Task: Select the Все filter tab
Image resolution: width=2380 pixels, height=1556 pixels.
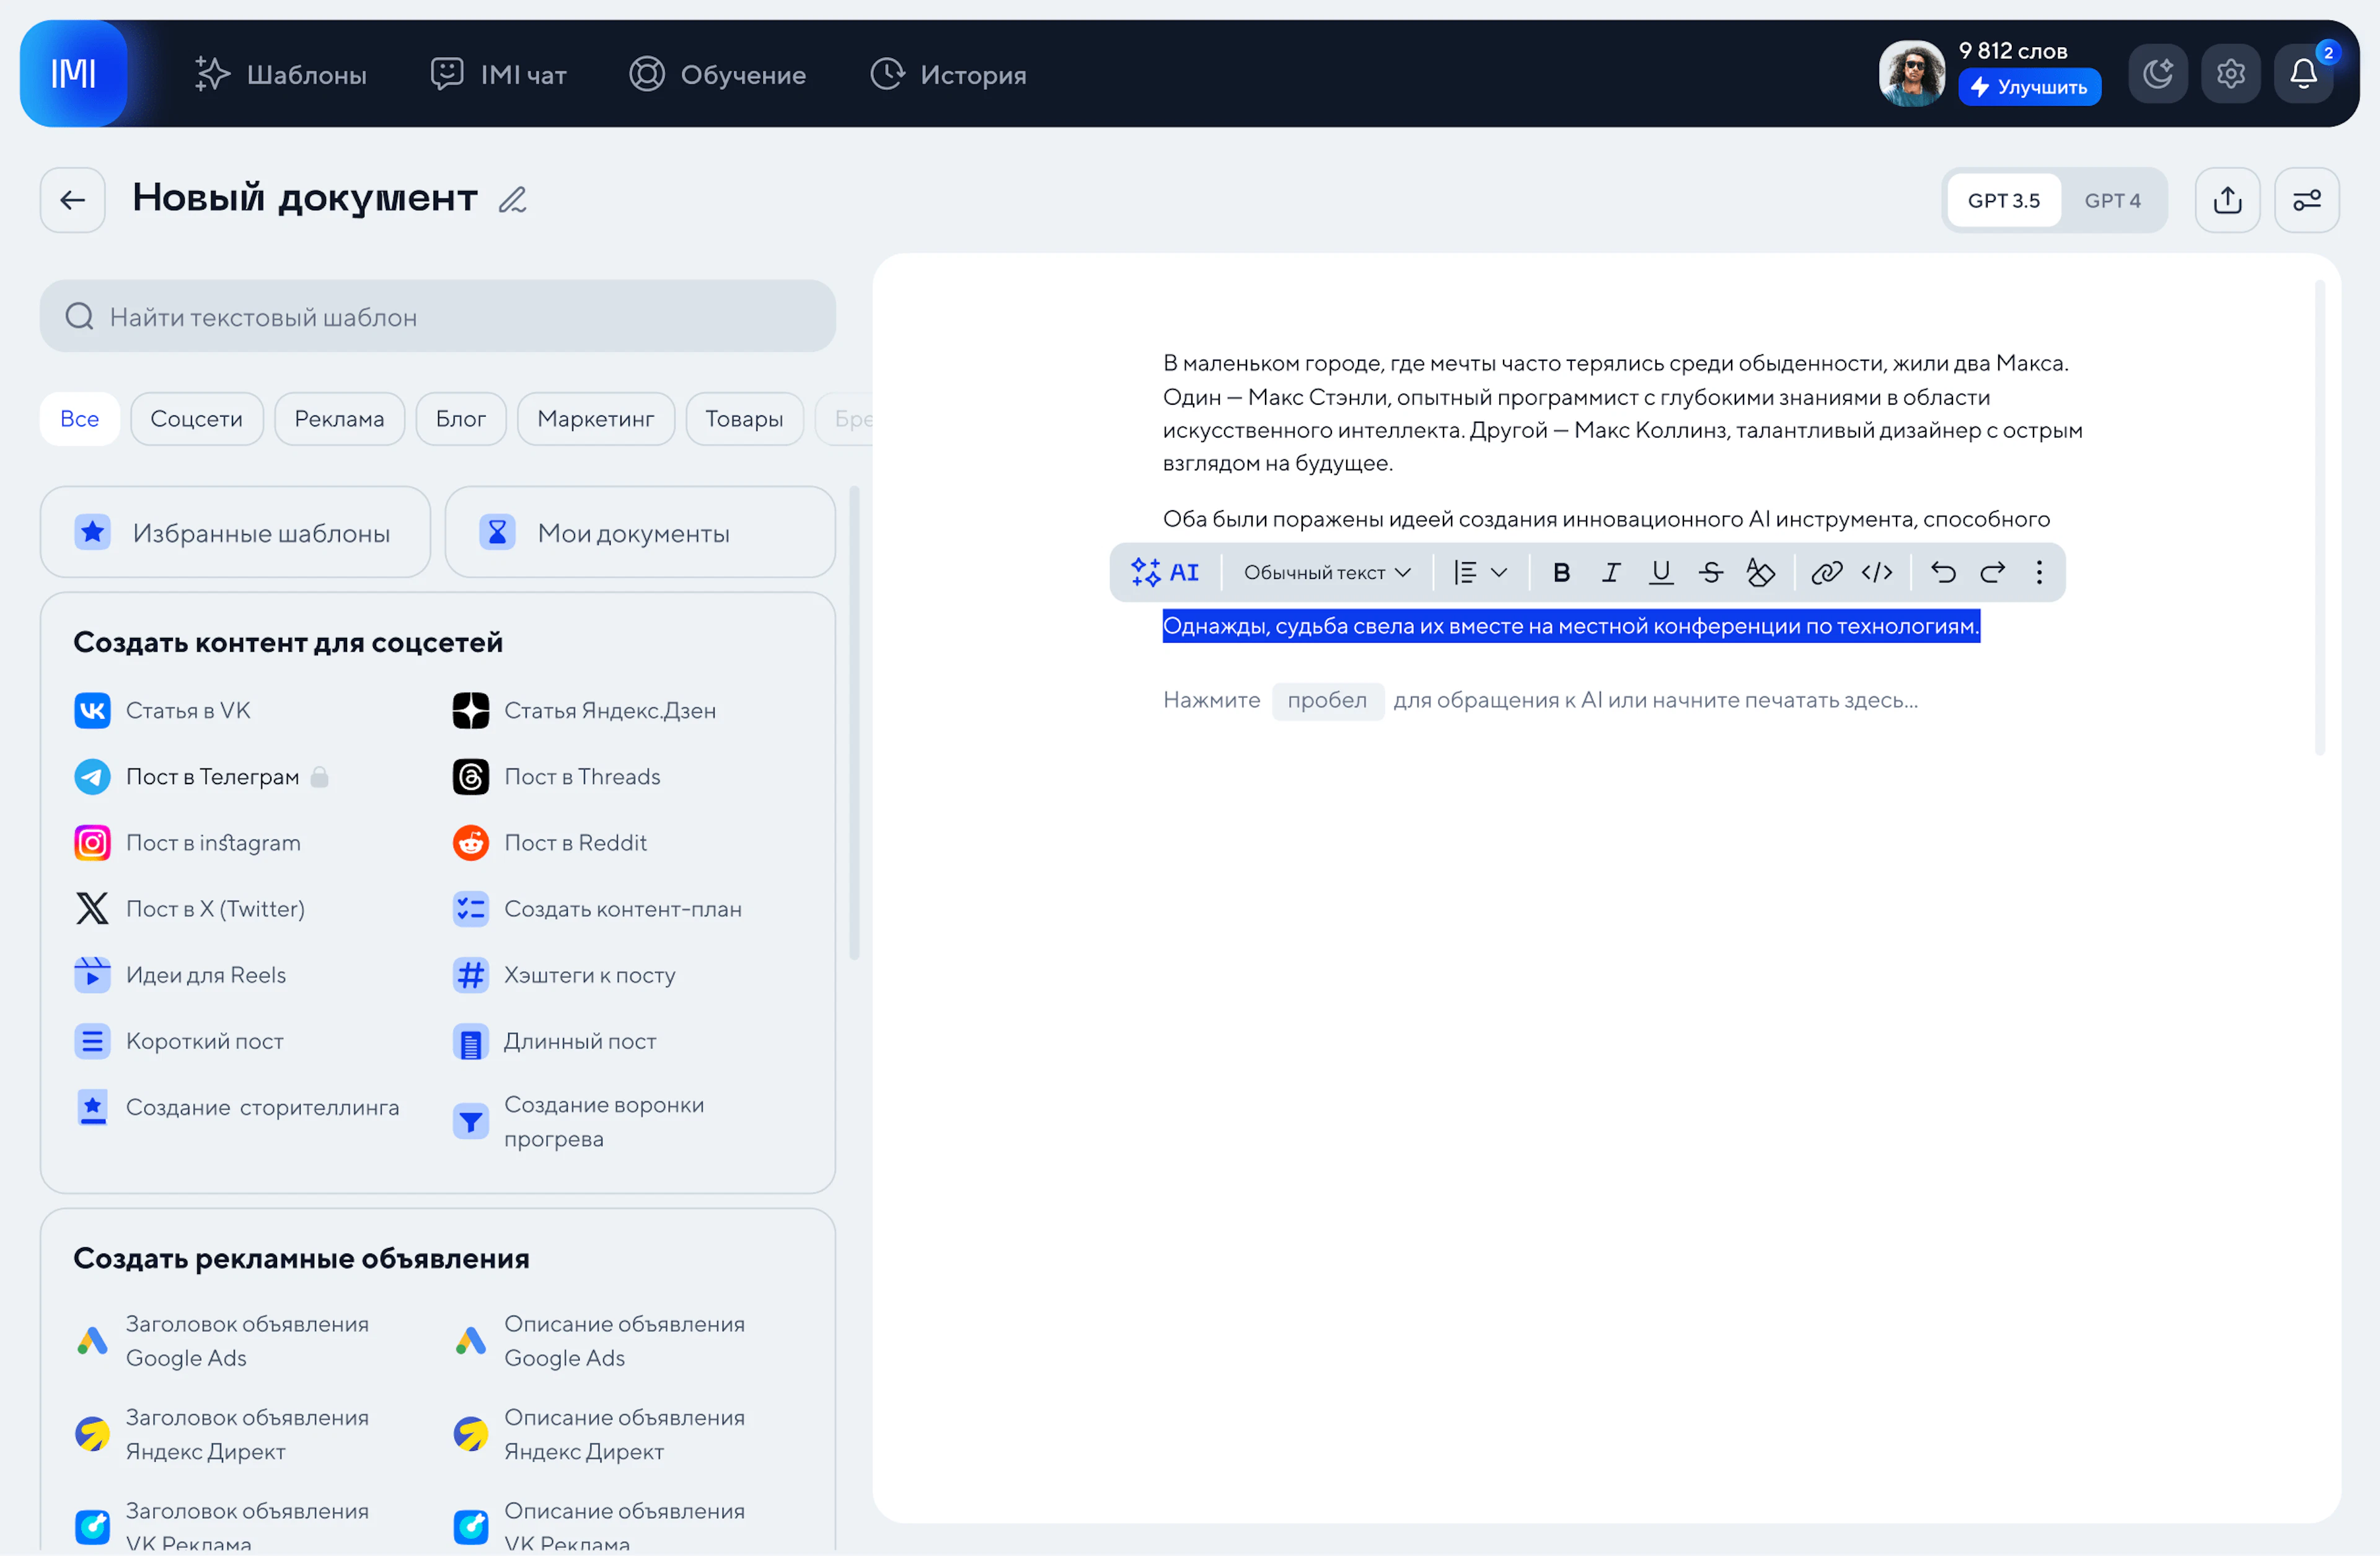Action: pos(80,418)
